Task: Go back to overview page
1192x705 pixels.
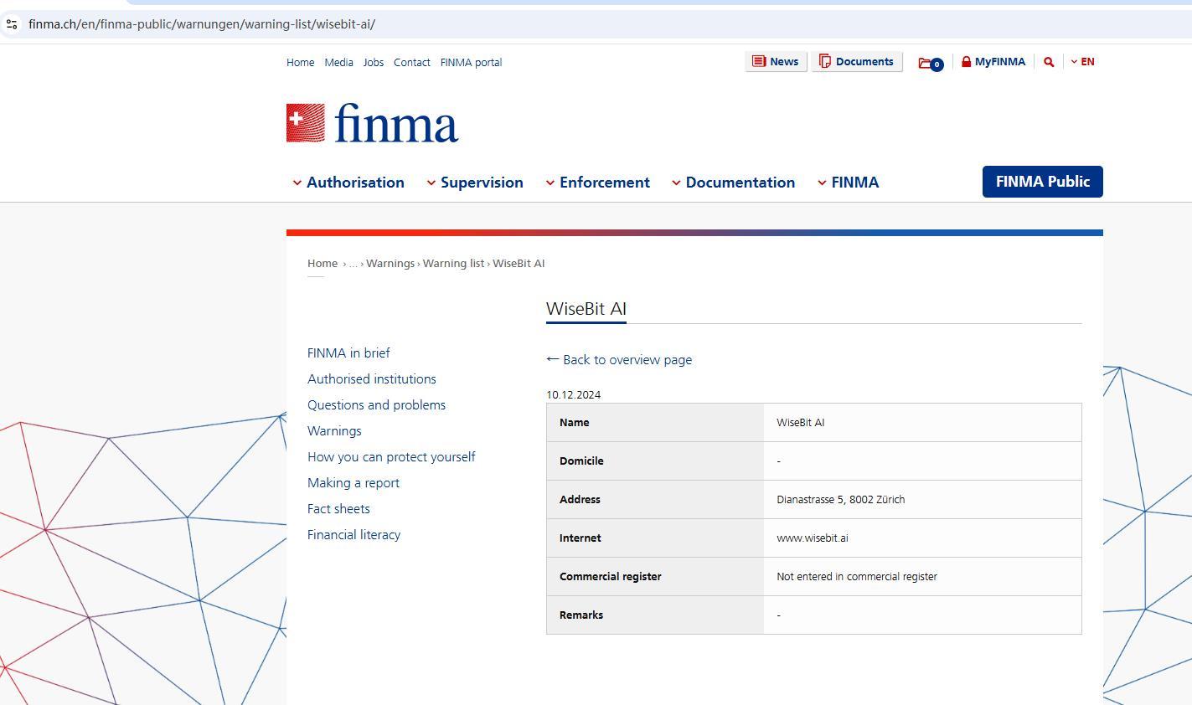Action: coord(619,360)
